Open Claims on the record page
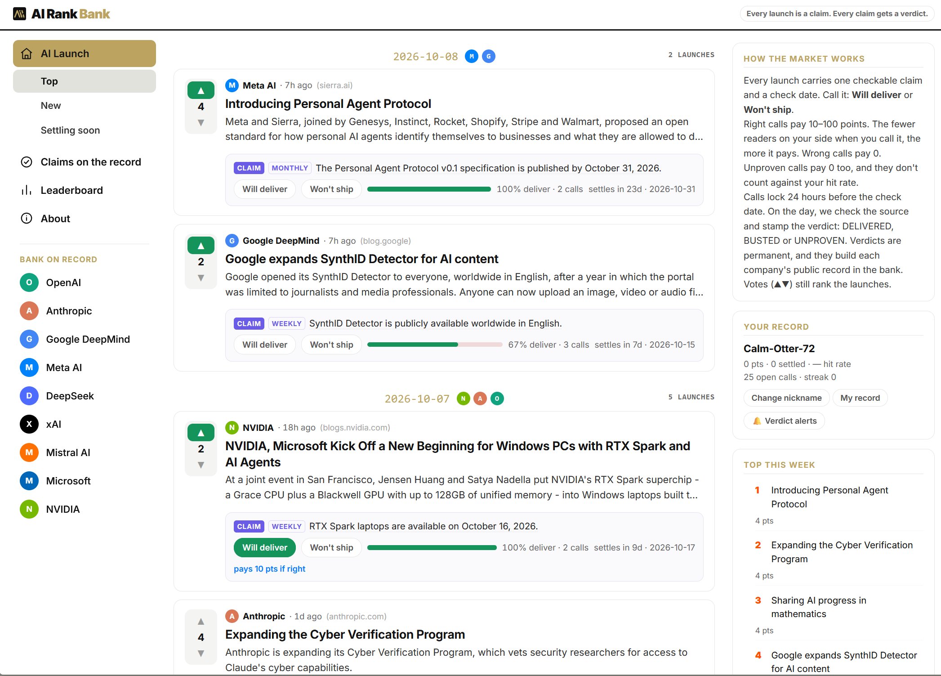941x676 pixels. 85,162
